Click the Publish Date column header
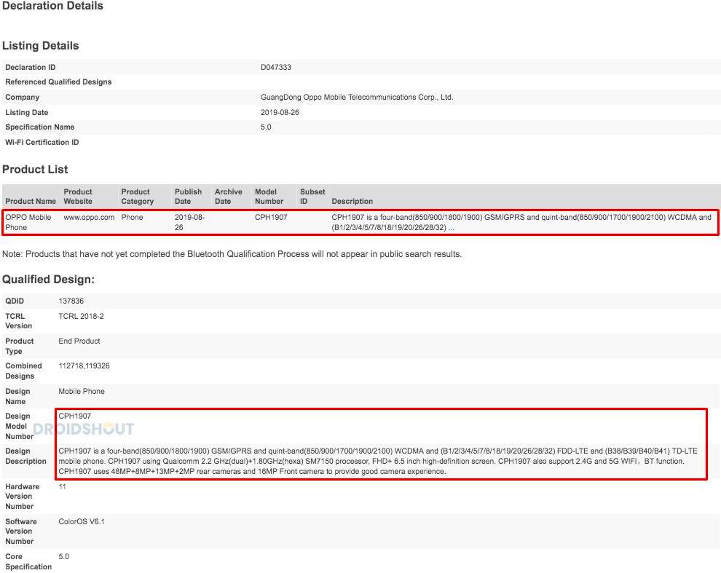This screenshot has height=573, width=721. pyautogui.click(x=188, y=197)
